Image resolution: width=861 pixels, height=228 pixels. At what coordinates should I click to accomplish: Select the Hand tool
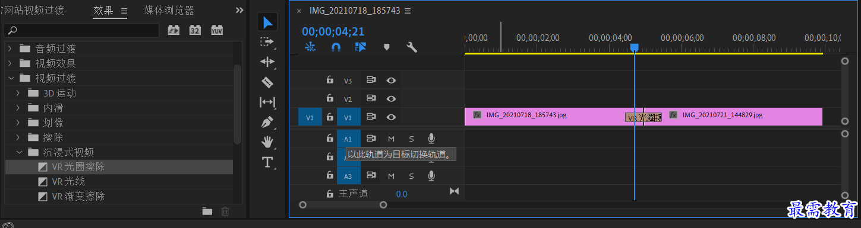268,142
